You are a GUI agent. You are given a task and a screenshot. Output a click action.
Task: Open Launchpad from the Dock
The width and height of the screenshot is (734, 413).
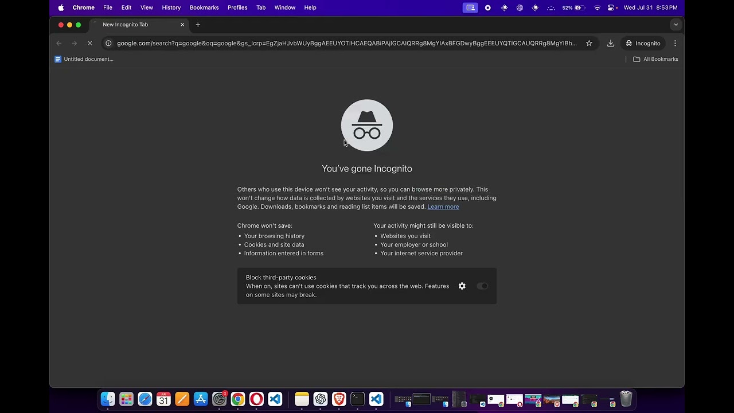point(126,399)
